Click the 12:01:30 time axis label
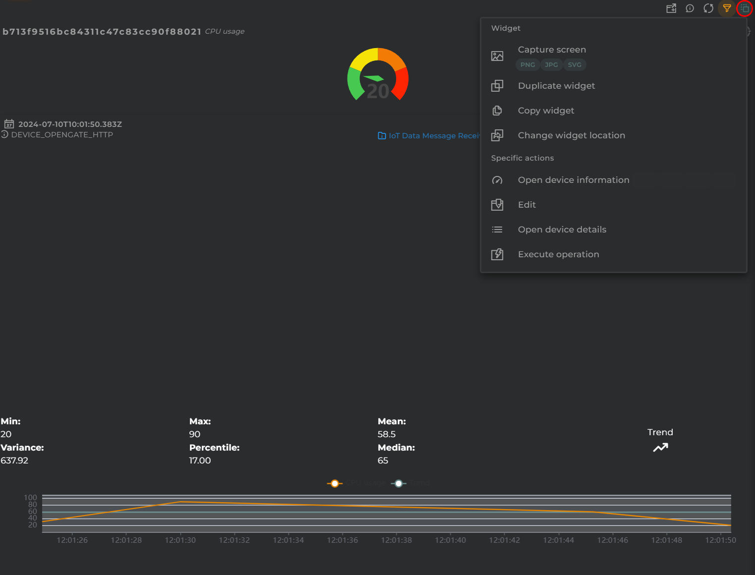The image size is (755, 575). [180, 540]
